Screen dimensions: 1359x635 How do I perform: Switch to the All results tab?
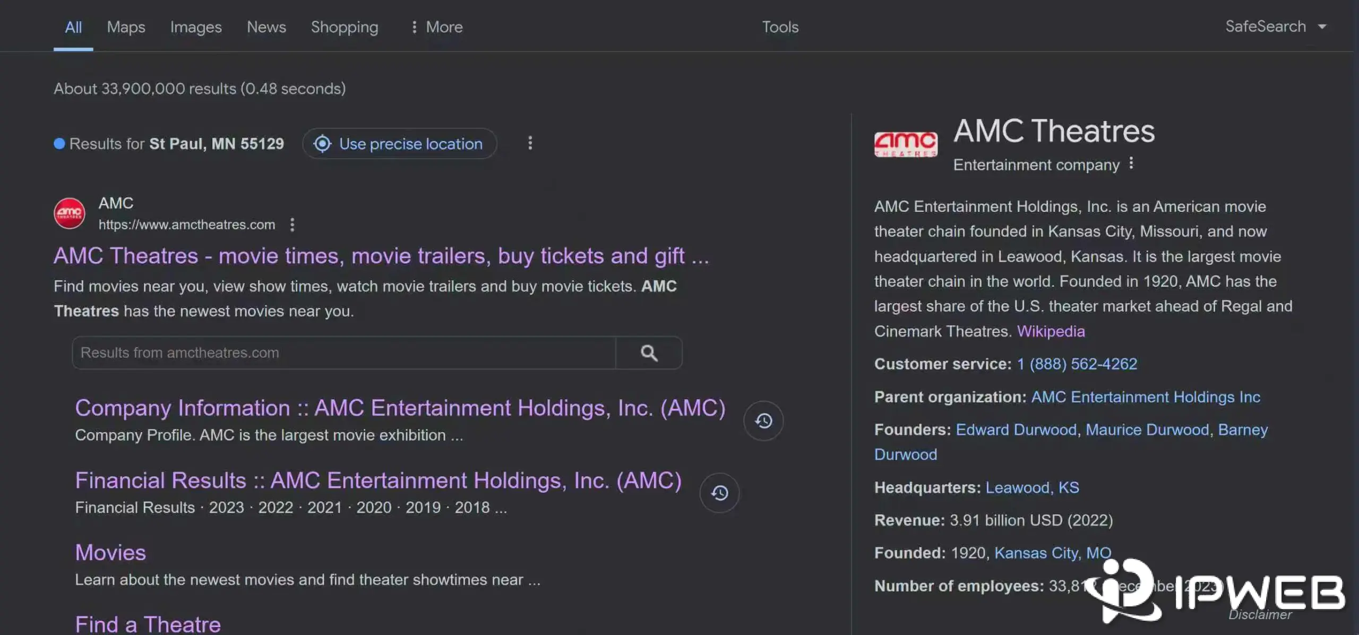click(73, 27)
